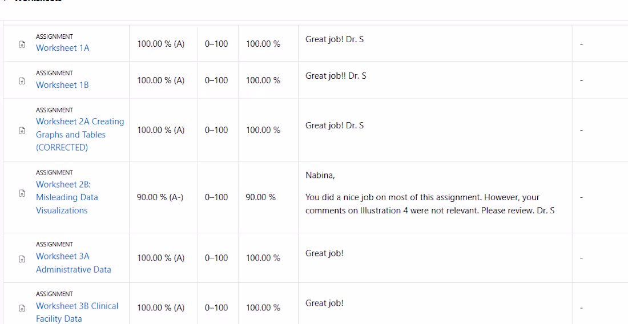The image size is (628, 324).
Task: Open Worksheet 3A Administrative Data link
Action: point(73,263)
